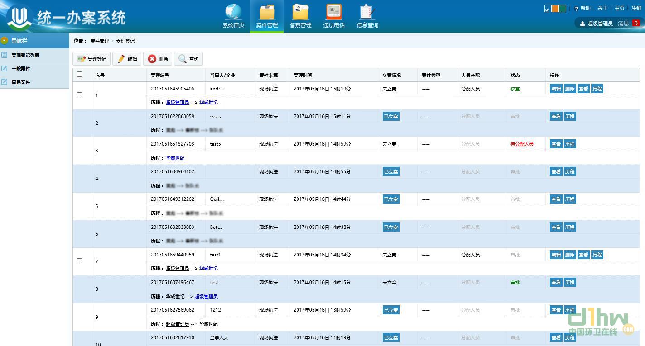
Task: Select 受理登记列表 in the sidebar
Action: point(25,55)
